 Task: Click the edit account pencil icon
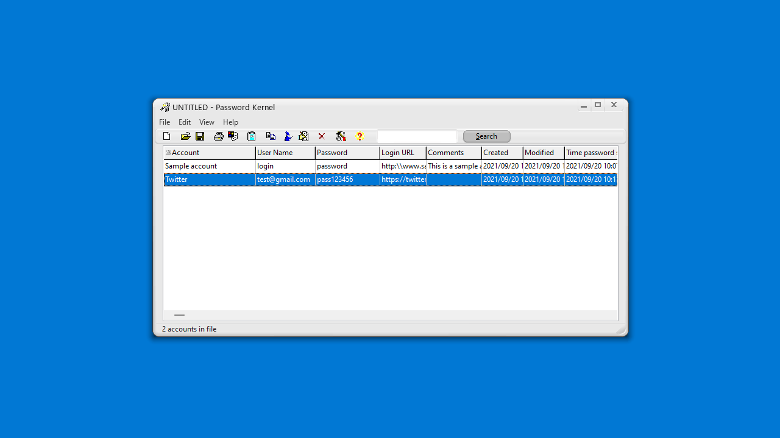click(x=303, y=136)
